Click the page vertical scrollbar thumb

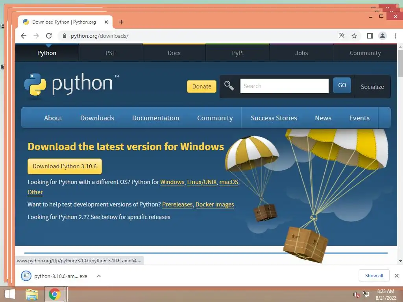point(400,63)
